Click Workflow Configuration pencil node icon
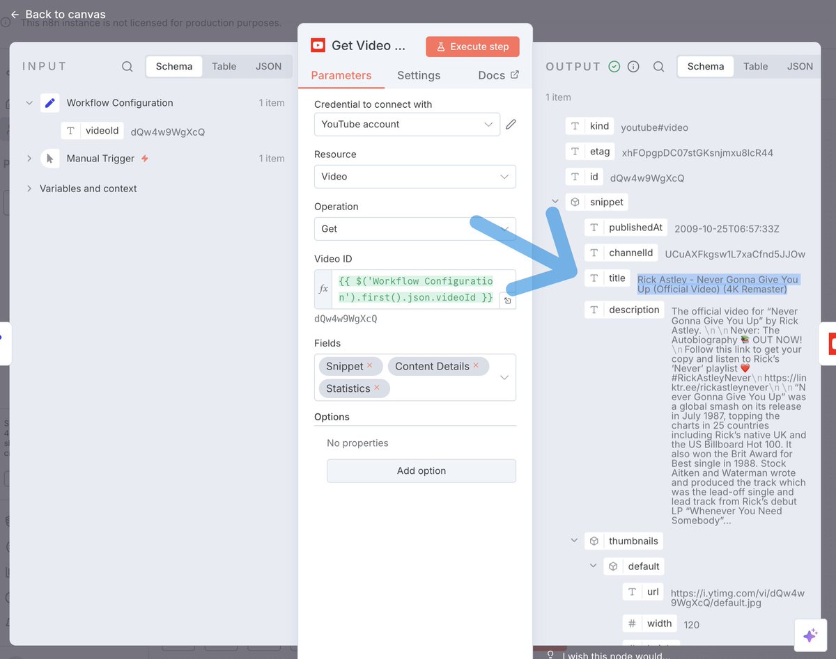This screenshot has width=836, height=659. coord(50,103)
